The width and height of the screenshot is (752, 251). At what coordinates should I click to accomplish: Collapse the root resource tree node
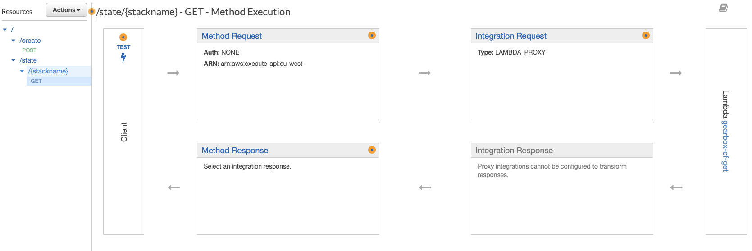(x=5, y=30)
